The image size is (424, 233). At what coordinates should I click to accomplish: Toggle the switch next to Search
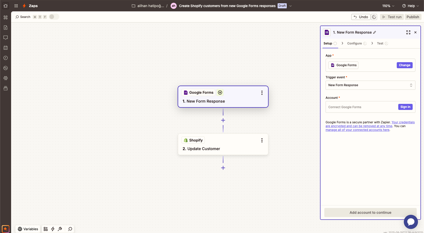(54, 17)
